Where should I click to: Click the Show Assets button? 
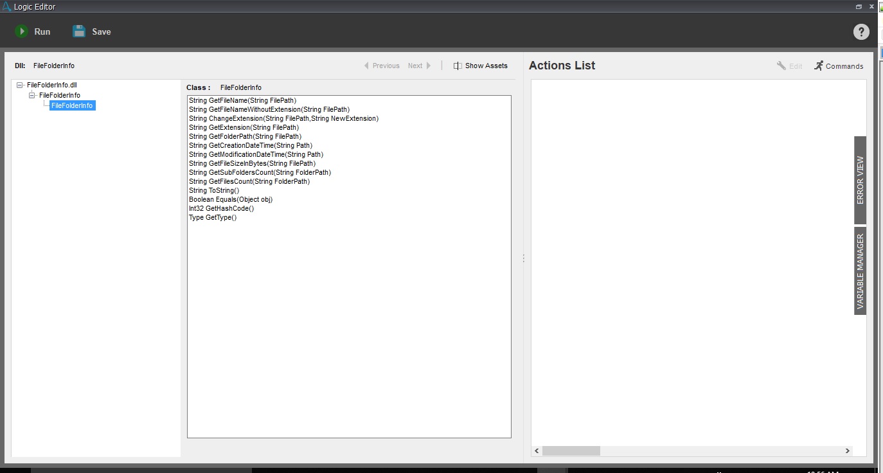click(x=480, y=66)
